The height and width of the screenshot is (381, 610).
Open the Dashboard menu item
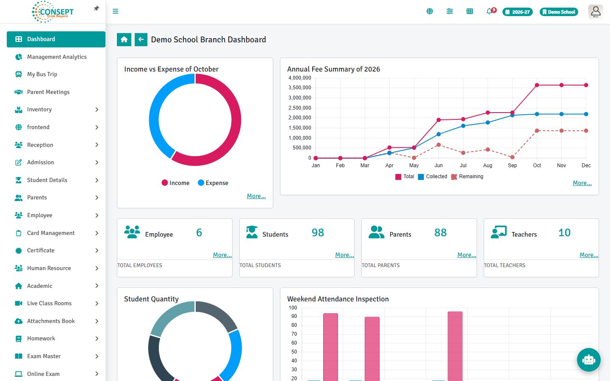(x=56, y=39)
